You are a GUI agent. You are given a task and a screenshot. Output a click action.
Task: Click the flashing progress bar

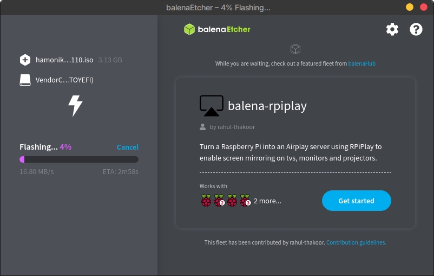click(x=79, y=159)
